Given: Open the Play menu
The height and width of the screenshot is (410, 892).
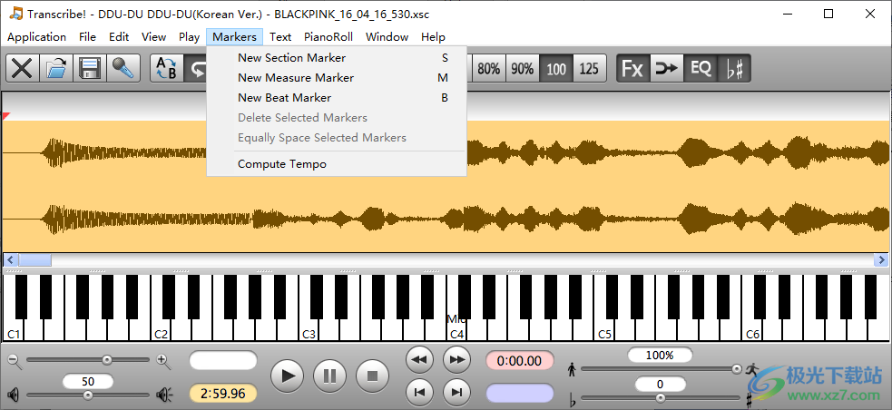Looking at the screenshot, I should (x=189, y=37).
